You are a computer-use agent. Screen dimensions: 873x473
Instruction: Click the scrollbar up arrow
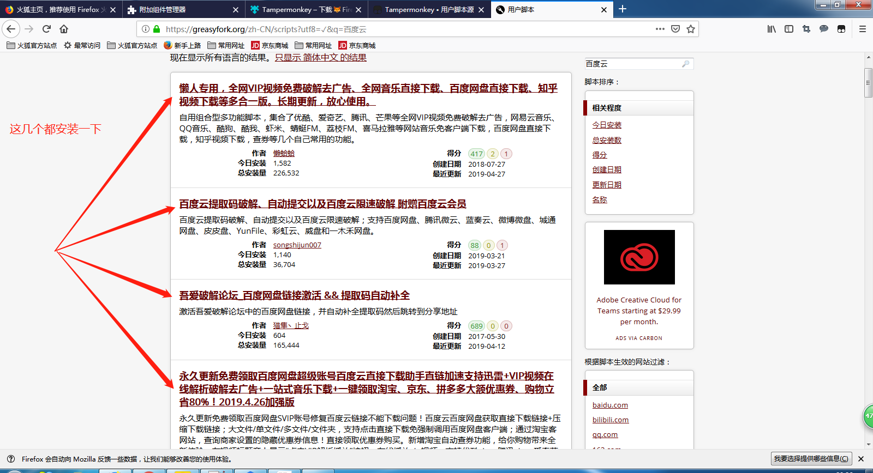click(x=868, y=57)
